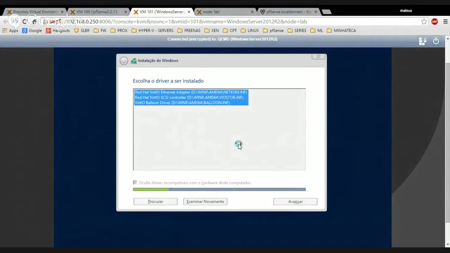Click the mateus profile name button
This screenshot has width=450, height=253.
(x=406, y=11)
